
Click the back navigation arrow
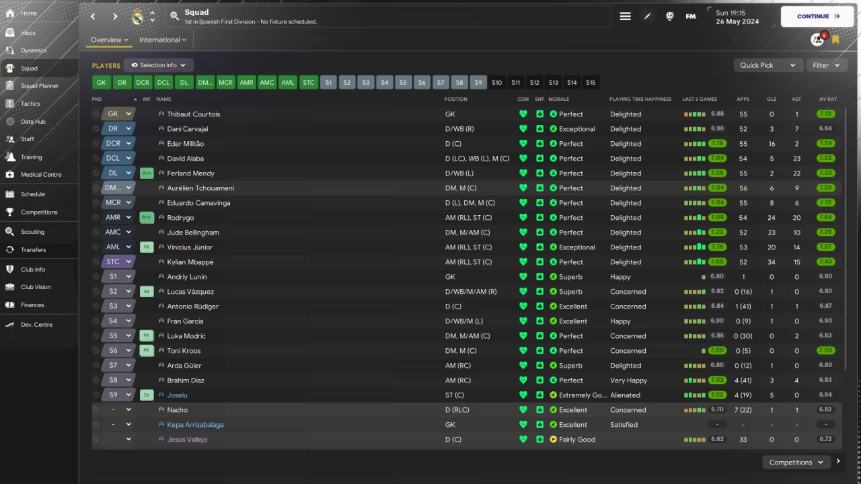(x=93, y=16)
